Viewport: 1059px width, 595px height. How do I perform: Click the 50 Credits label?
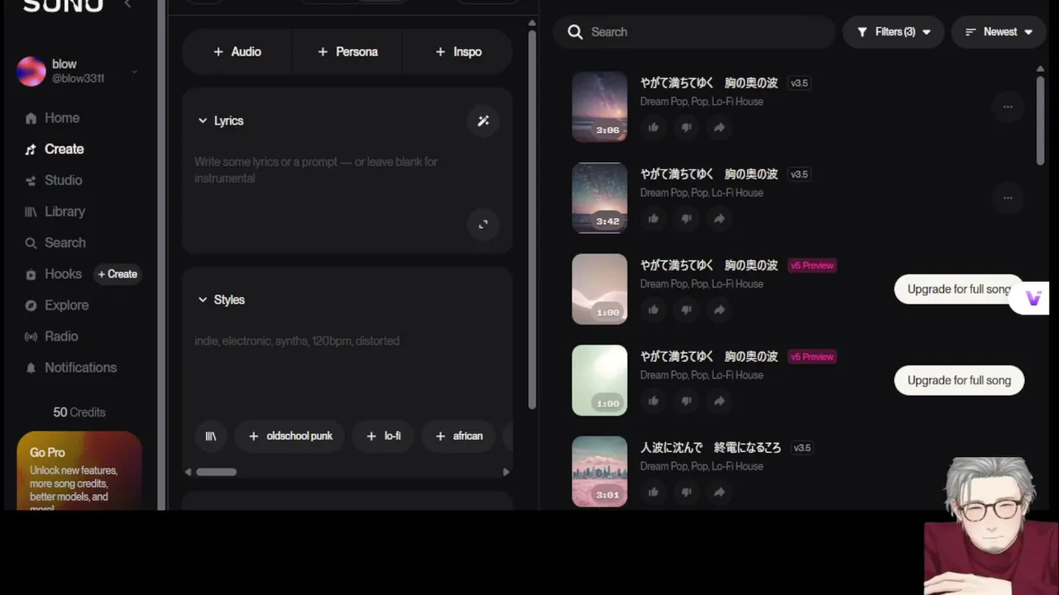tap(79, 412)
